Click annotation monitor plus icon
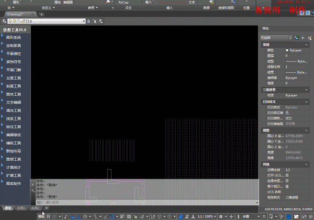314x220 pixels. click(x=231, y=216)
